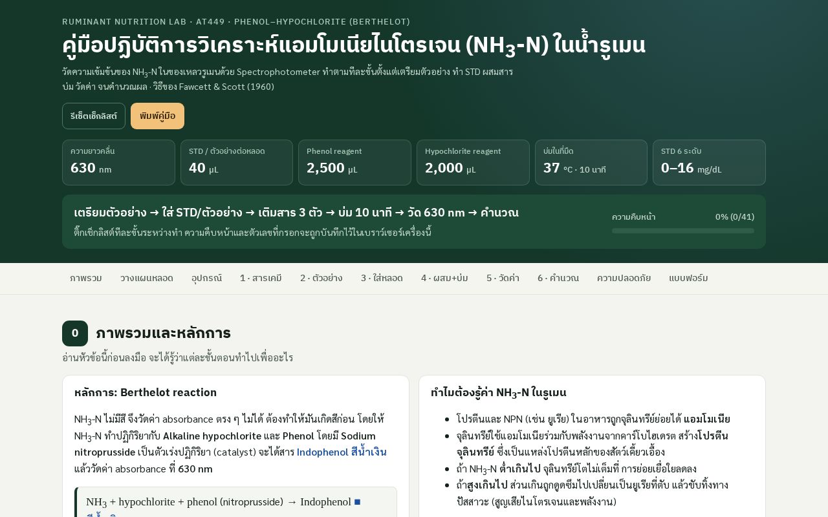The width and height of the screenshot is (828, 517).
Task: Click the 0% (0/41) progress counter
Action: pos(735,216)
